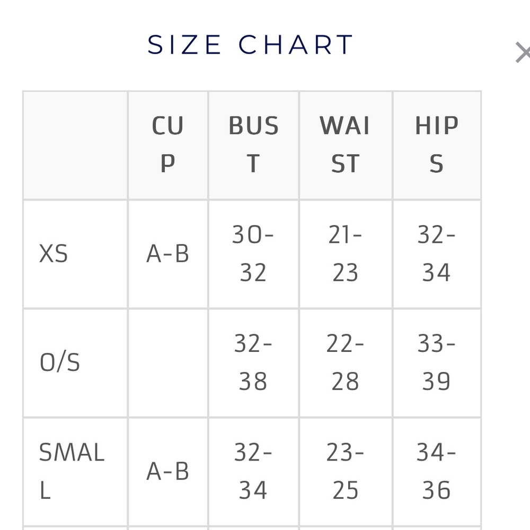The width and height of the screenshot is (530, 530).
Task: Click the XS waist 21-23 cell
Action: 345,254
